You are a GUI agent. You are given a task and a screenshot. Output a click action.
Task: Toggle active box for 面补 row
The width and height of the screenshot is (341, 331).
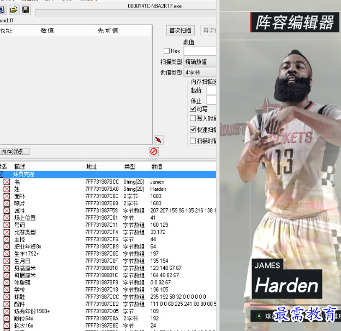tap(7, 196)
